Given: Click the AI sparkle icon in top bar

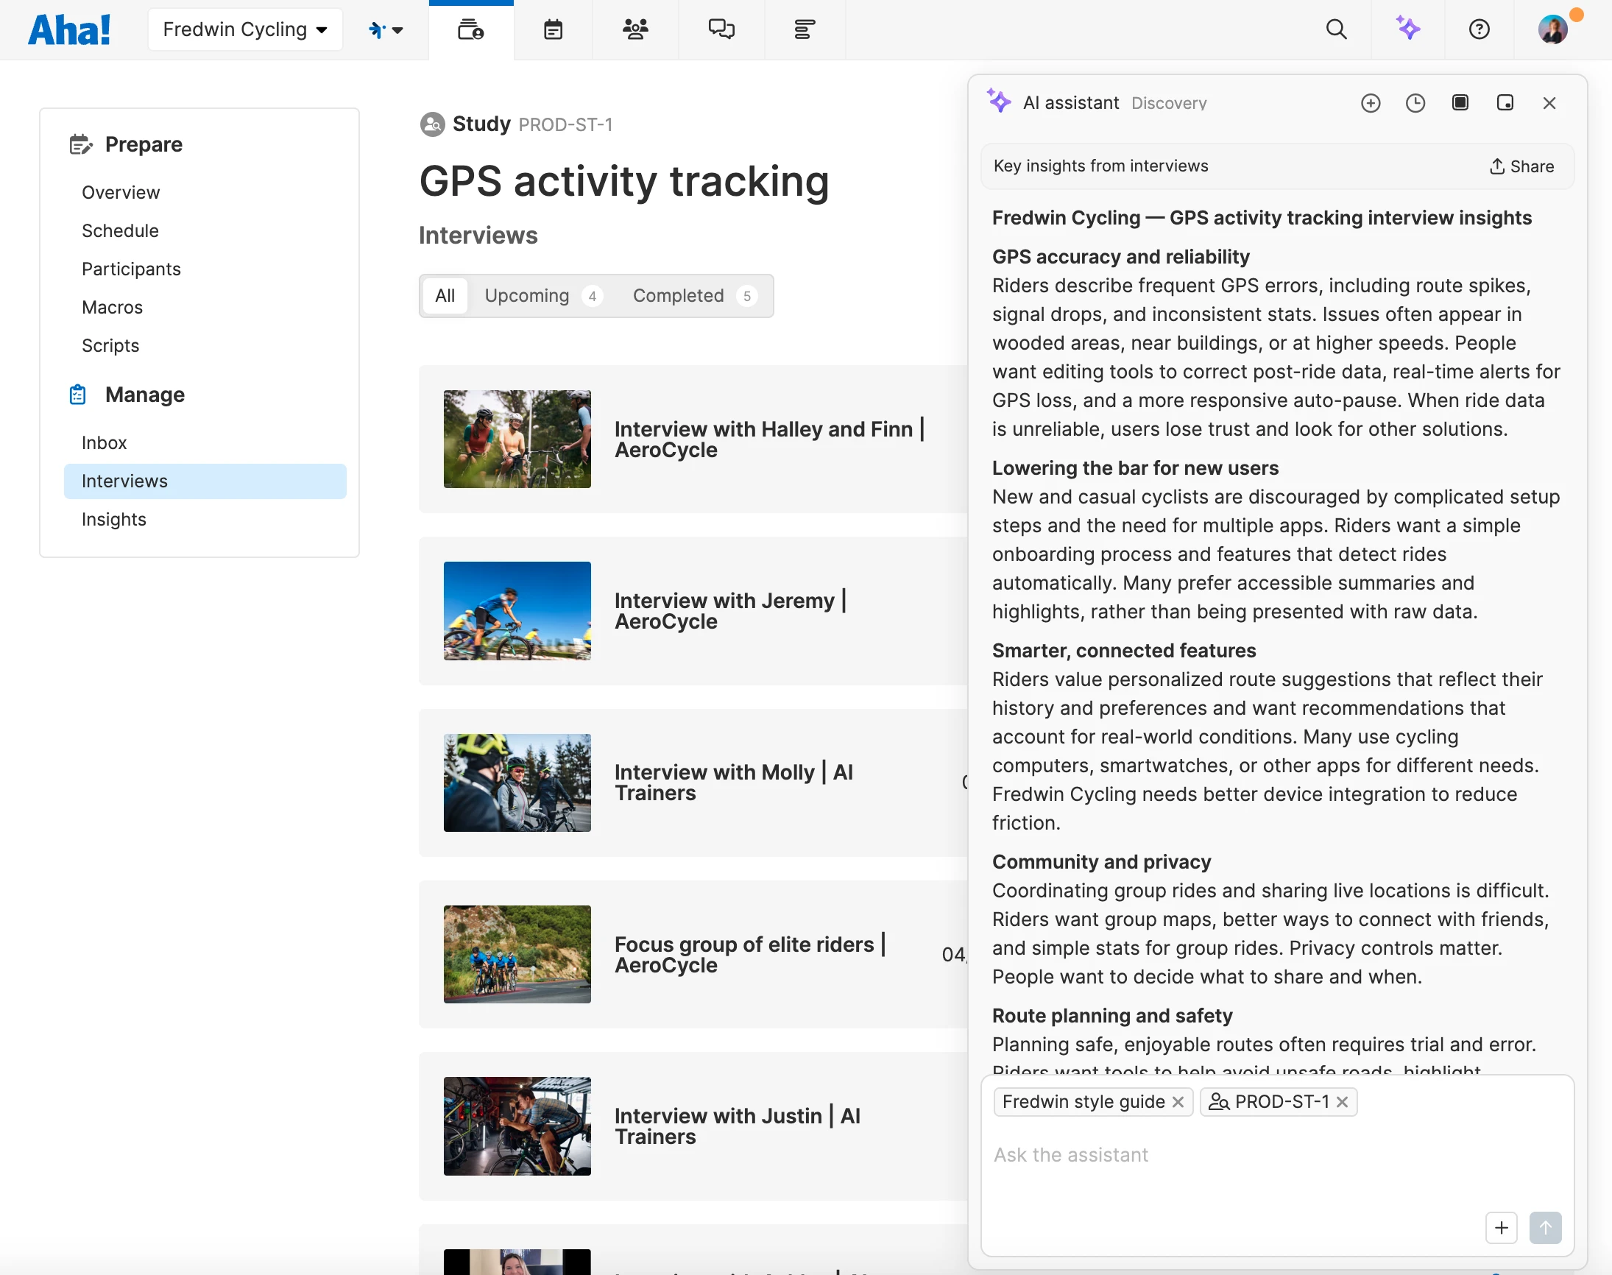Looking at the screenshot, I should [1407, 30].
